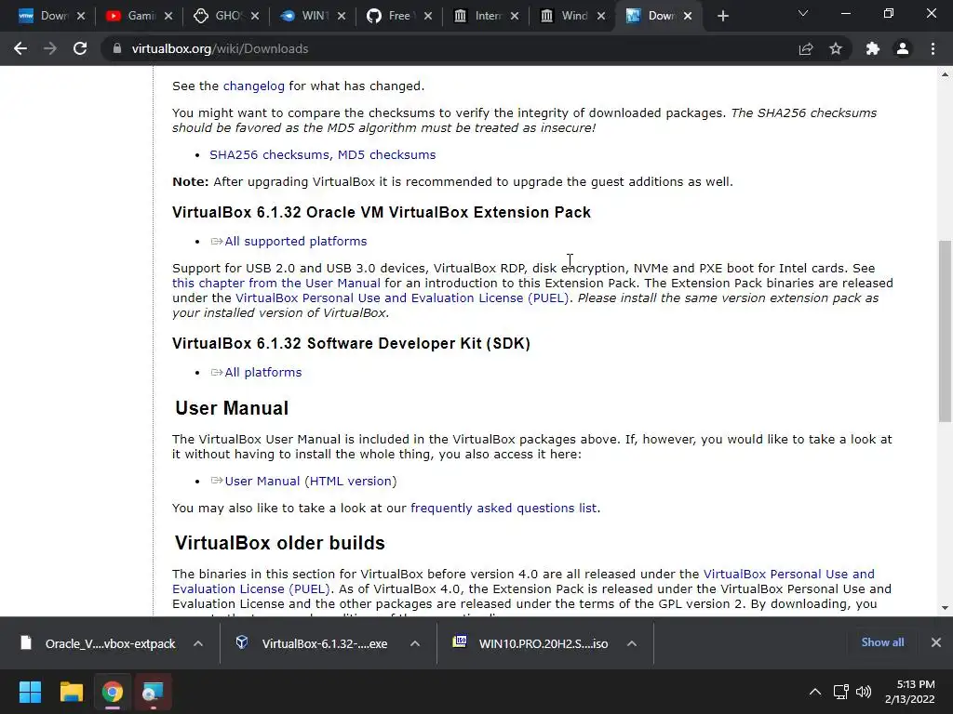Switch to the 'Inter' archive tab

(477, 17)
